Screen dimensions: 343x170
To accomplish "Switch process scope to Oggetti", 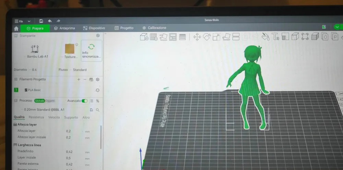I will [50, 101].
